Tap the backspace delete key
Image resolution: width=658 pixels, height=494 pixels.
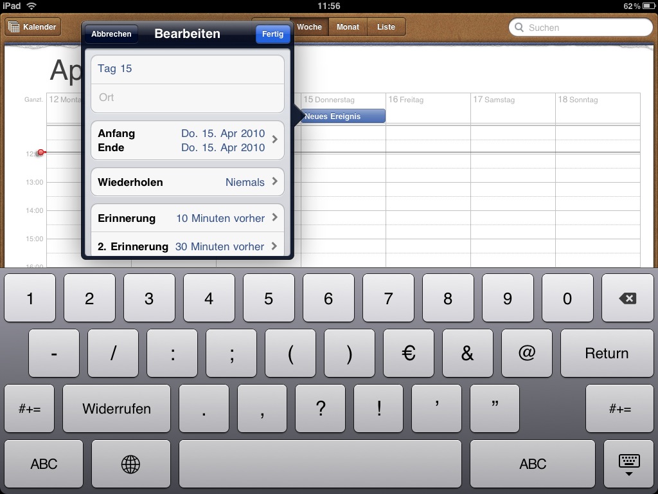pos(627,298)
